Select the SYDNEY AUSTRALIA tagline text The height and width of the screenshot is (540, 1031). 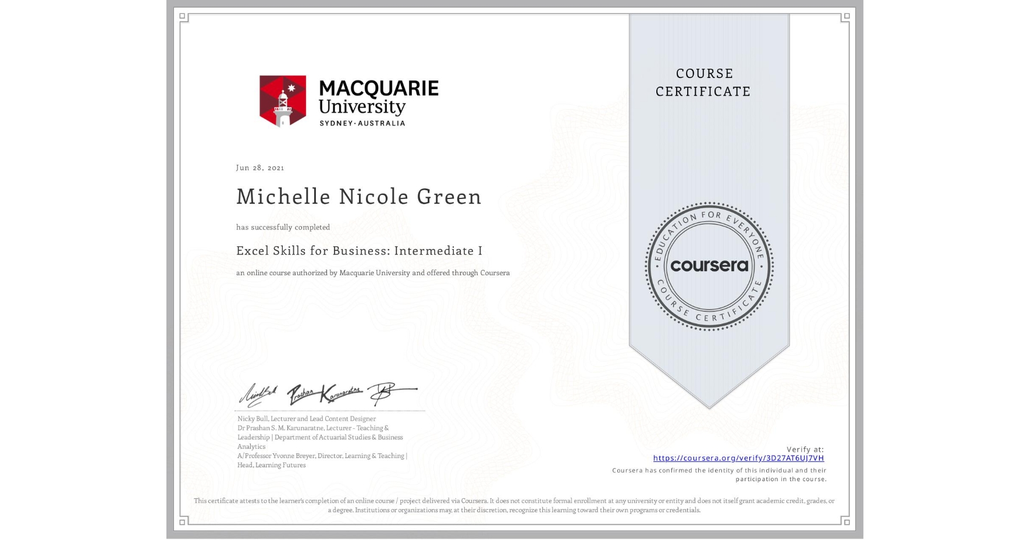(362, 123)
